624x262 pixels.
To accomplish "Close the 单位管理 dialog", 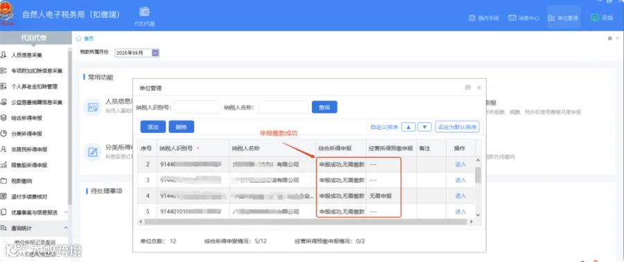I will click(479, 87).
